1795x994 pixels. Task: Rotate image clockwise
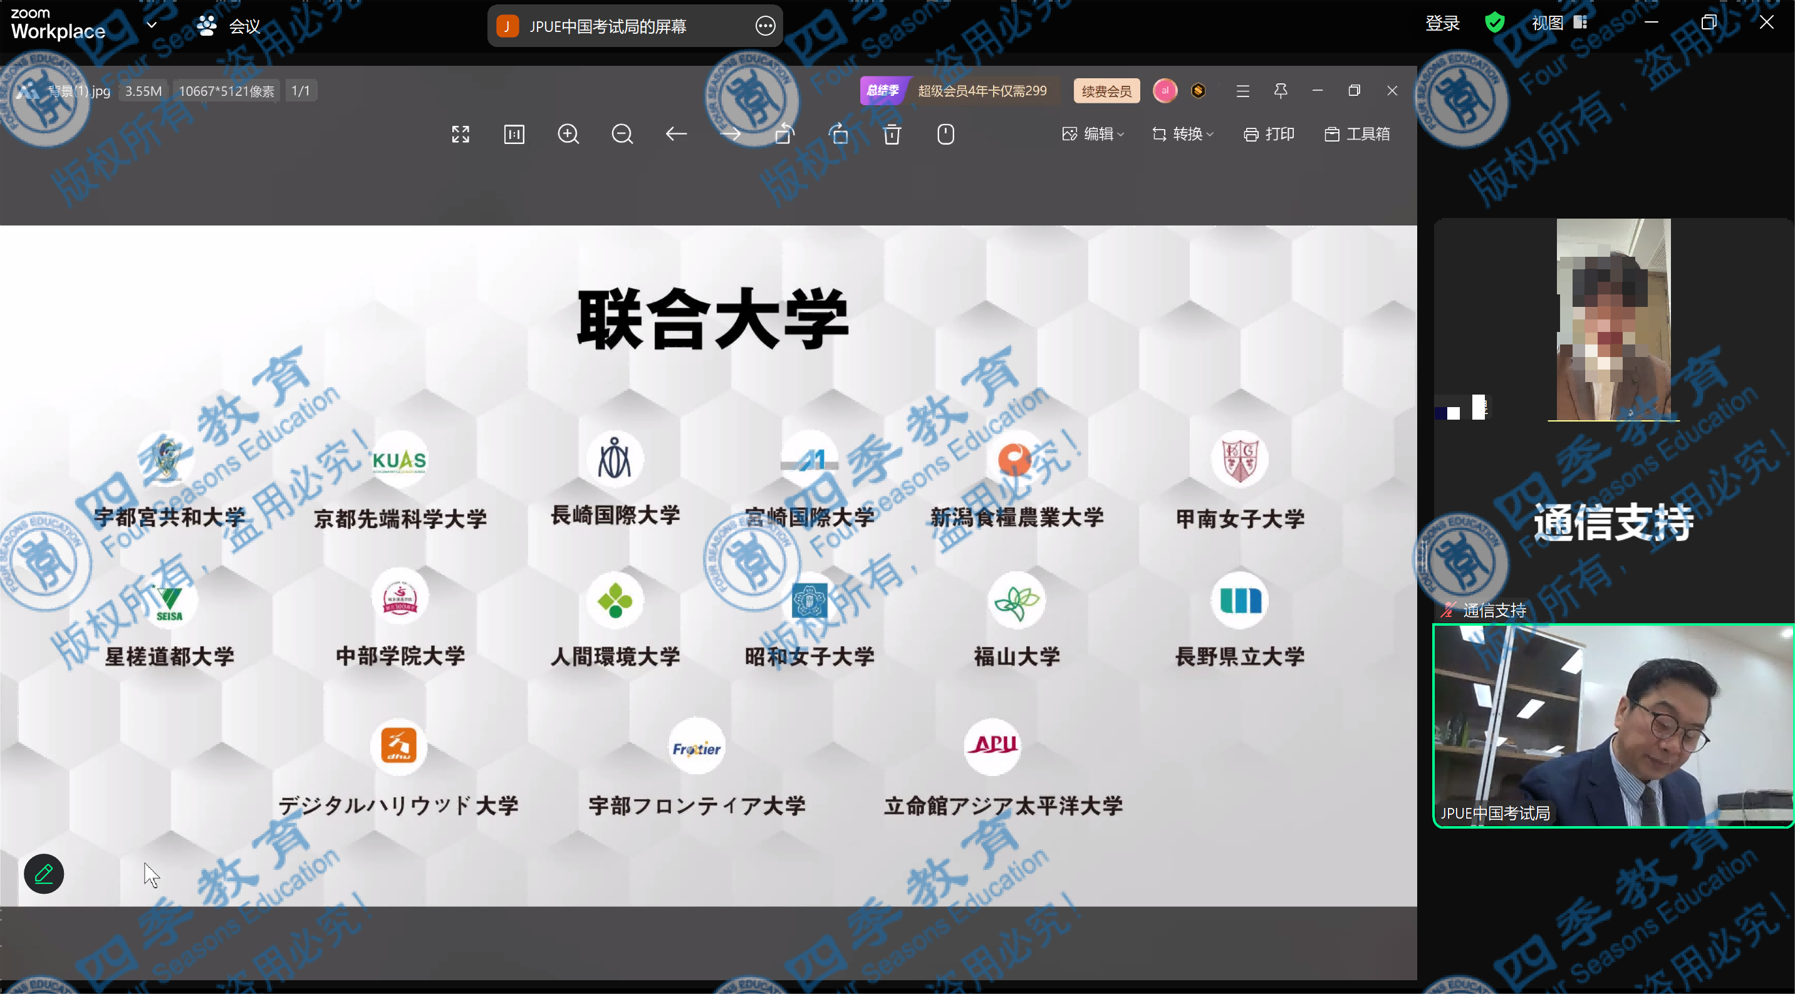(838, 134)
